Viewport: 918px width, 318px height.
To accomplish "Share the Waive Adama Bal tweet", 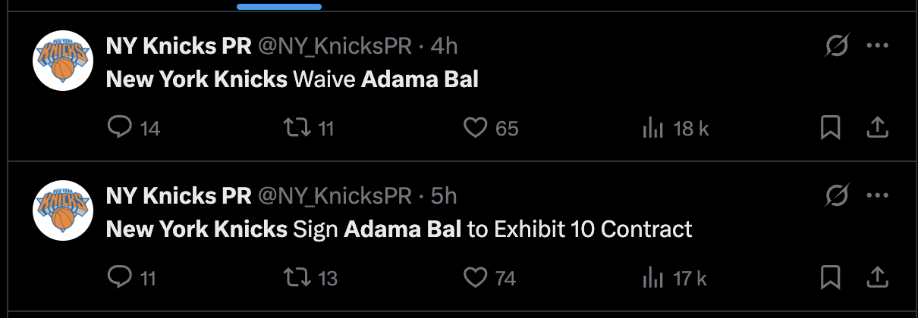I will click(x=877, y=128).
